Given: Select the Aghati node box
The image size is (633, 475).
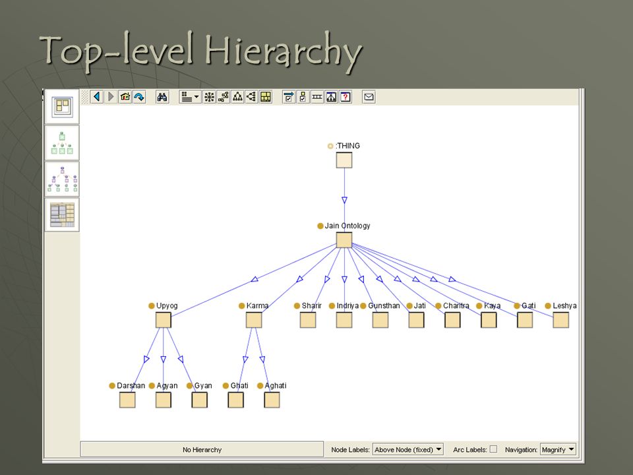Looking at the screenshot, I should click(x=272, y=400).
